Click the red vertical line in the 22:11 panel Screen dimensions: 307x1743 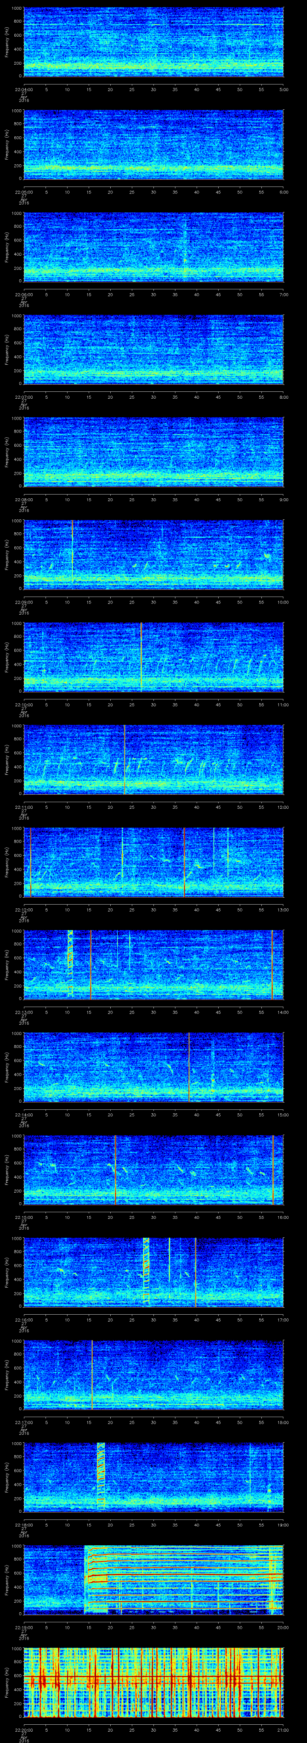(x=124, y=759)
